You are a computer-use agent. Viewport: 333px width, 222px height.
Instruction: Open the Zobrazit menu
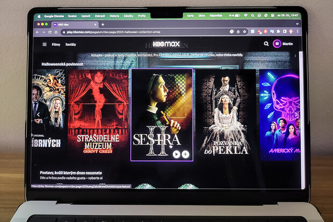tap(100, 16)
